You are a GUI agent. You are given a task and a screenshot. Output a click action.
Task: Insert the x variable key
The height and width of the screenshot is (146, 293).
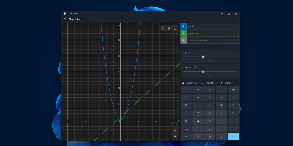221,97
